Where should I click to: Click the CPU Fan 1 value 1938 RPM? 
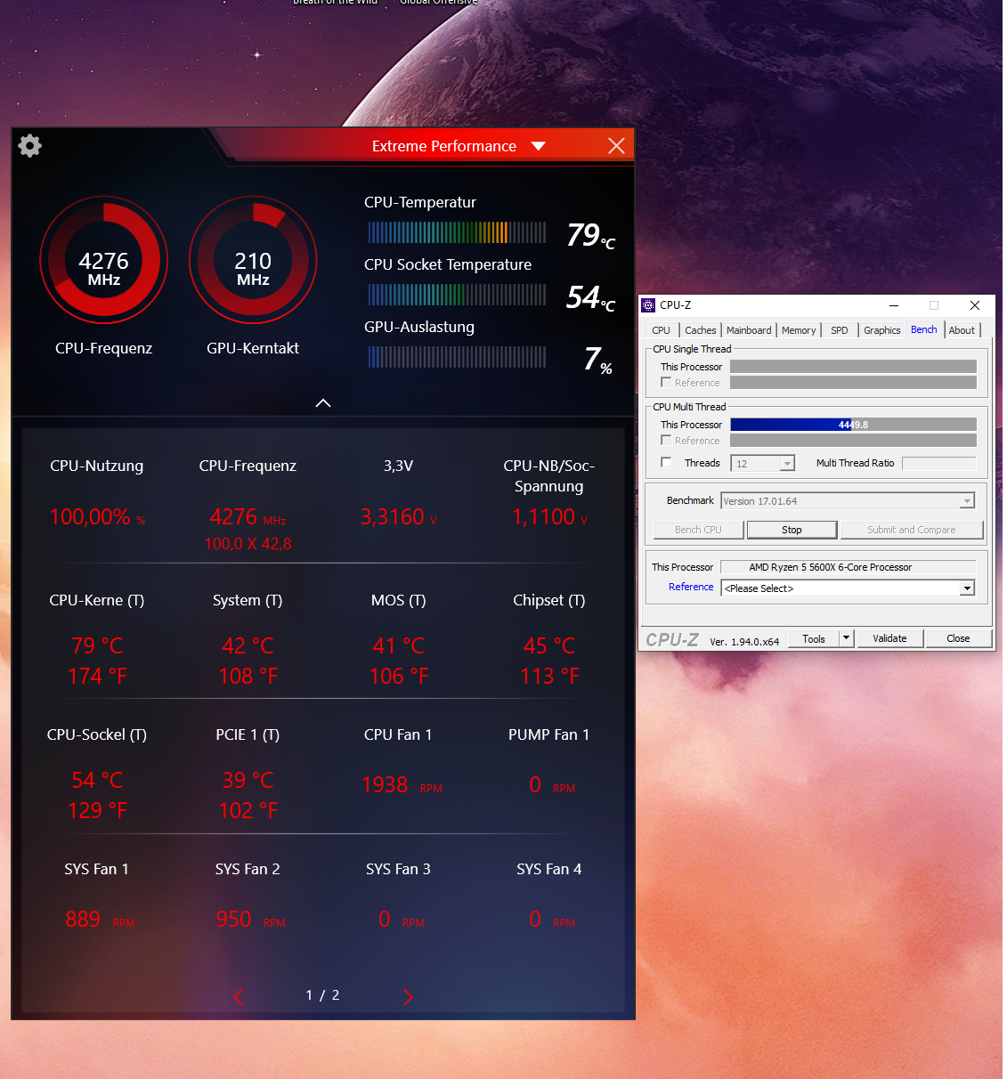coord(402,785)
